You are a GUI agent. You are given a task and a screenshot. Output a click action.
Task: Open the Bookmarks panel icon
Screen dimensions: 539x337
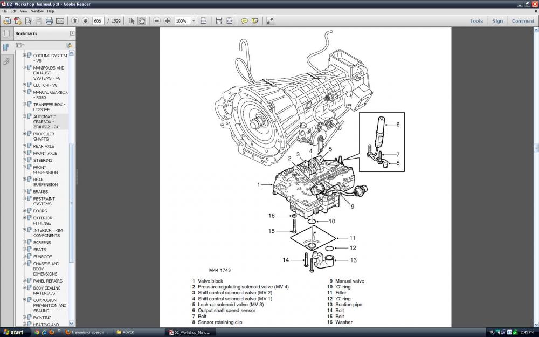coord(6,46)
